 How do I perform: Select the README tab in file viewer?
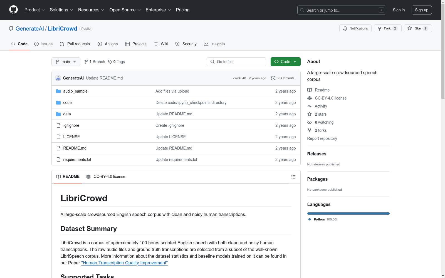tap(68, 177)
